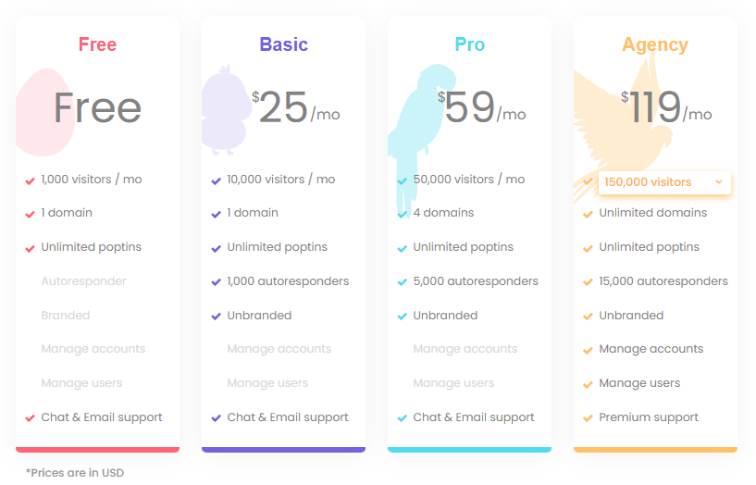Click the orange bar under Agency card
Viewport: 756px width, 485px height.
click(655, 449)
